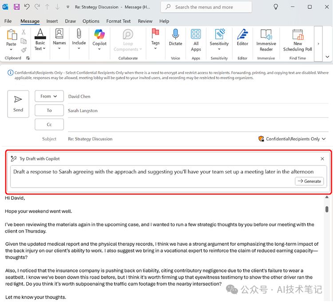Image resolution: width=333 pixels, height=303 pixels.
Task: Close the Draft with Copilot box
Action: pyautogui.click(x=322, y=159)
